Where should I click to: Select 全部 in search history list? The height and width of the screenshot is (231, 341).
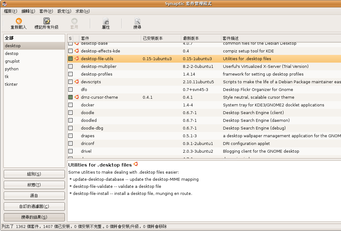click(x=34, y=38)
